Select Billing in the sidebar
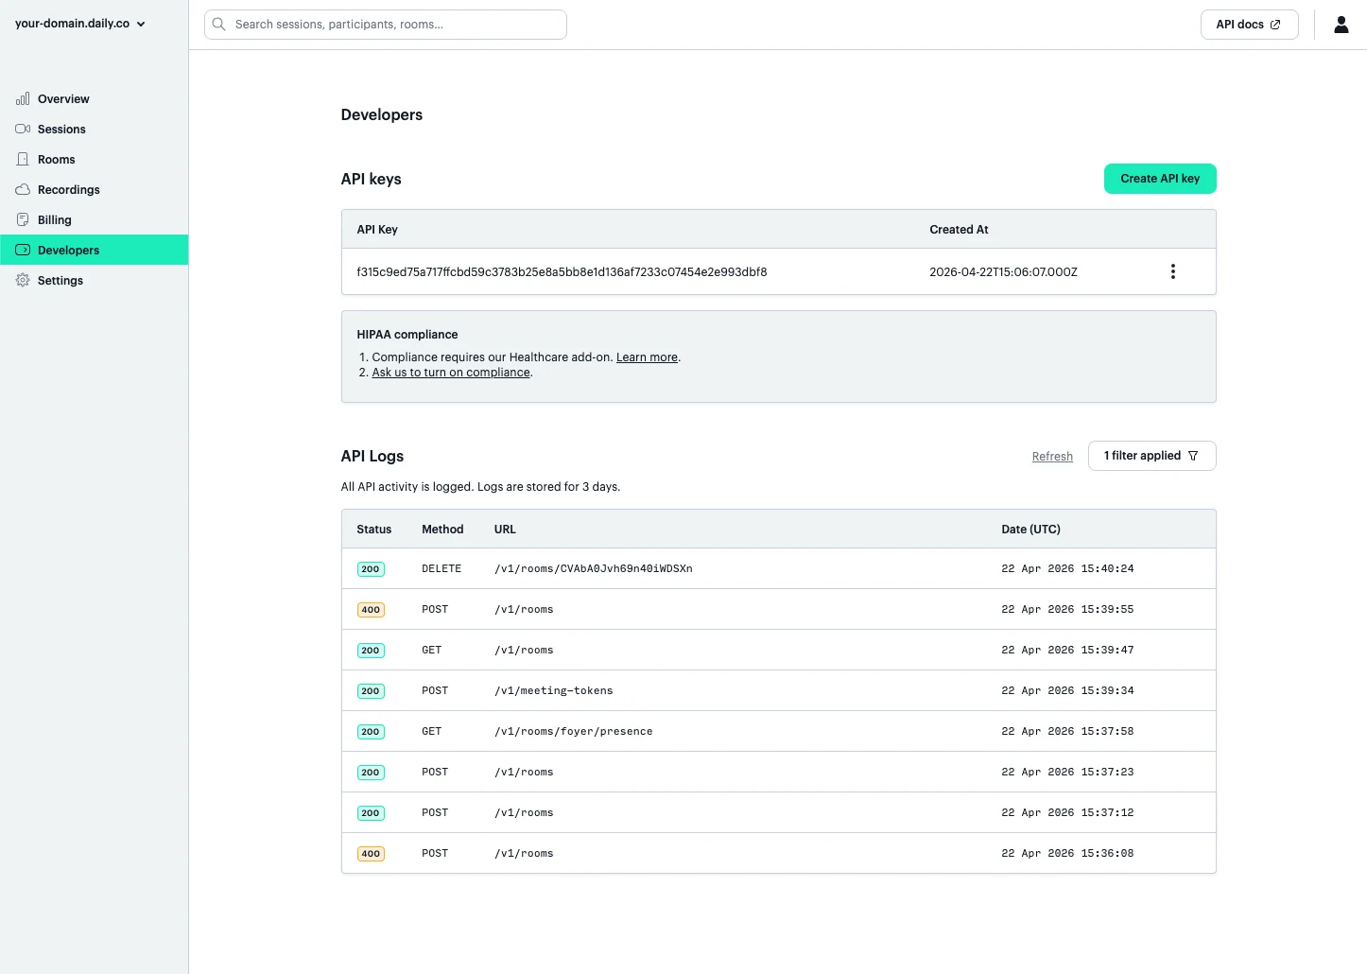 point(95,219)
